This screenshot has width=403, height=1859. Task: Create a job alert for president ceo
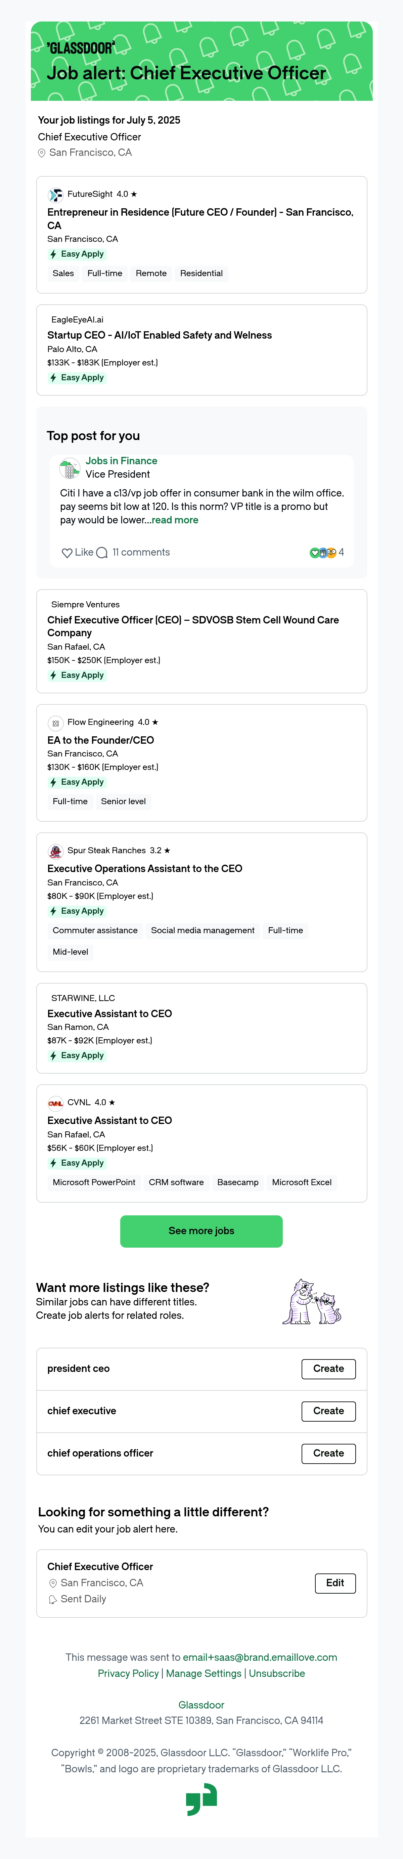329,1369
